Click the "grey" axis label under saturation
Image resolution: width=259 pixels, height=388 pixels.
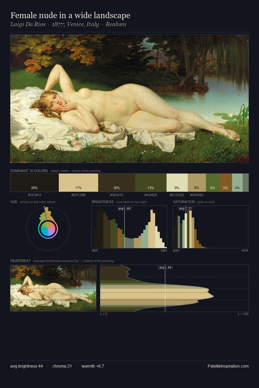176,250
